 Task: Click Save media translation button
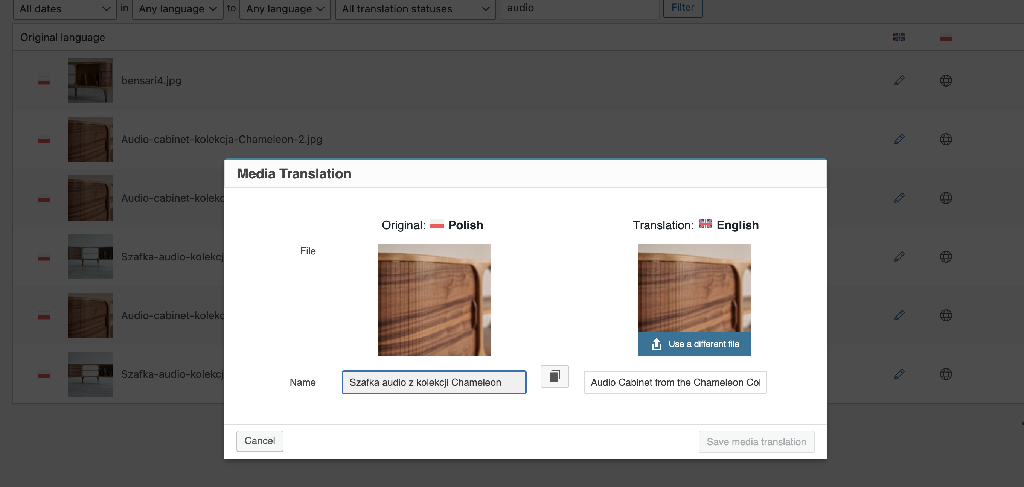[x=756, y=442]
